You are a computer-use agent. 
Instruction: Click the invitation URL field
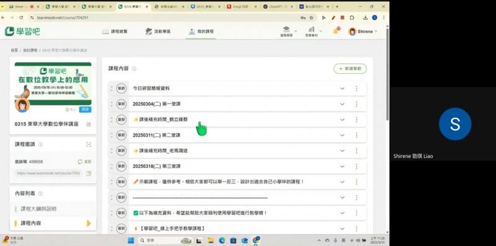[x=49, y=174]
